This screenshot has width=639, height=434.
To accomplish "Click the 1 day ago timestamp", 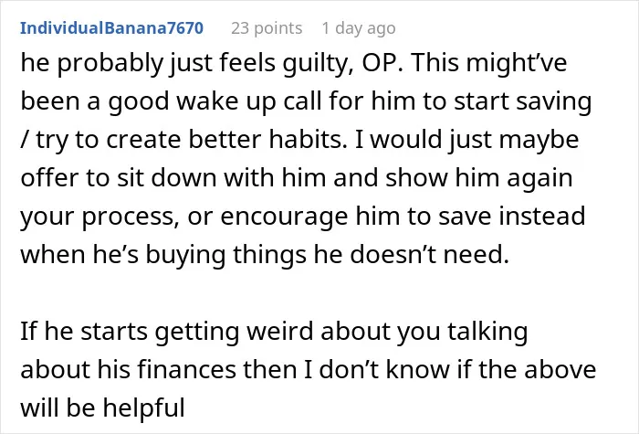I will (359, 28).
